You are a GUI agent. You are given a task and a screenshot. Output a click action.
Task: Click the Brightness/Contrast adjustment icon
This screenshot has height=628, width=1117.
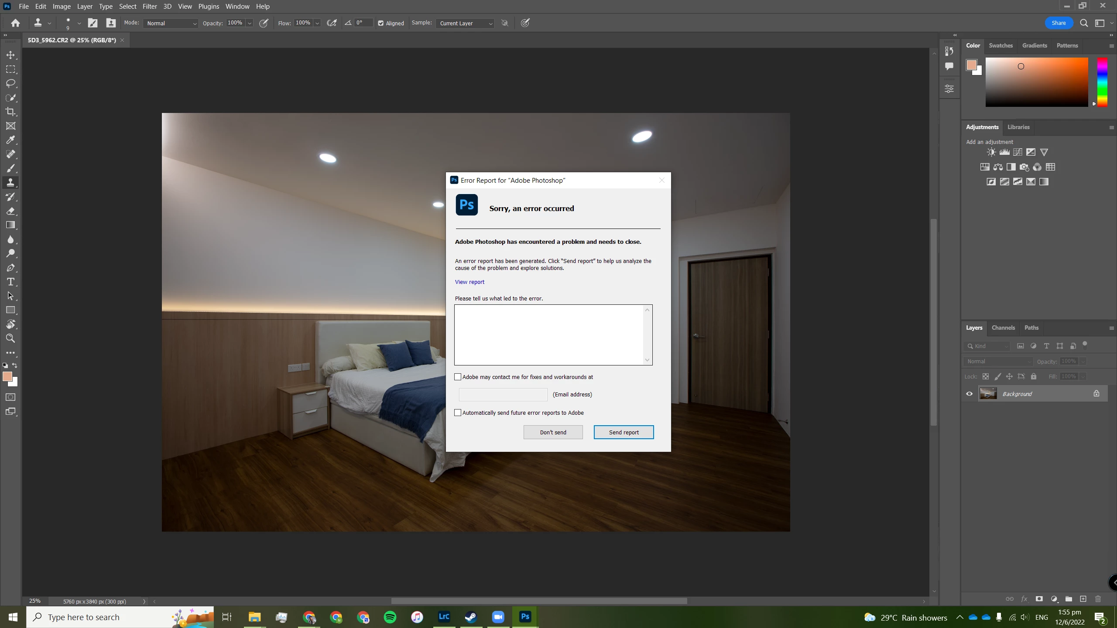coord(991,152)
